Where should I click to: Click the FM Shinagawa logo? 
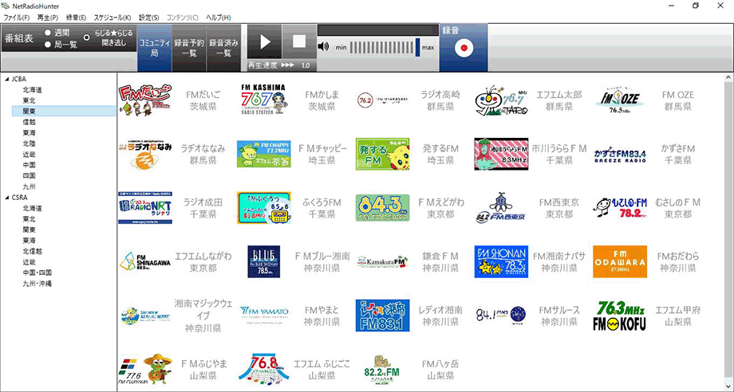(145, 261)
